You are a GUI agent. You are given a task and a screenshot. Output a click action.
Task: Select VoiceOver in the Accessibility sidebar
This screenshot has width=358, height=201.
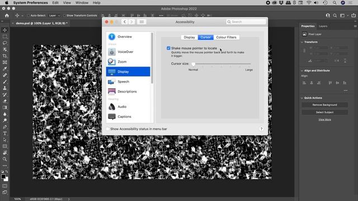coord(128,52)
